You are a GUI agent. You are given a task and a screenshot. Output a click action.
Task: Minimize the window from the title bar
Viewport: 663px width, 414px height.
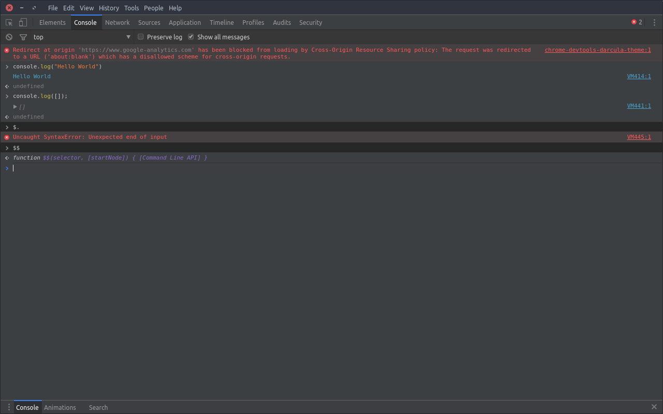[22, 8]
